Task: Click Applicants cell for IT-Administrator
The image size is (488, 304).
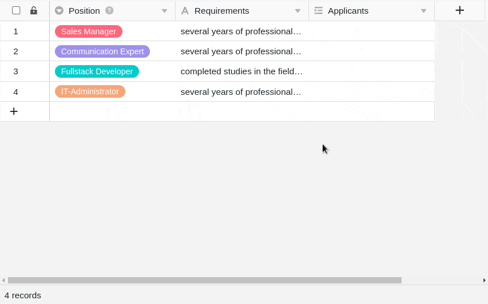Action: (372, 91)
